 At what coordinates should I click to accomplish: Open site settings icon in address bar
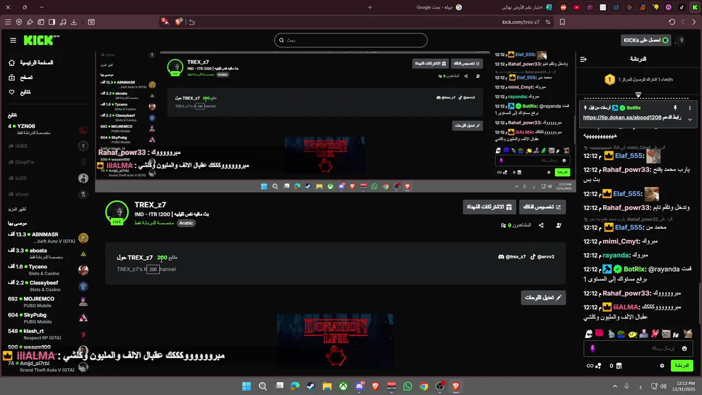(548, 22)
